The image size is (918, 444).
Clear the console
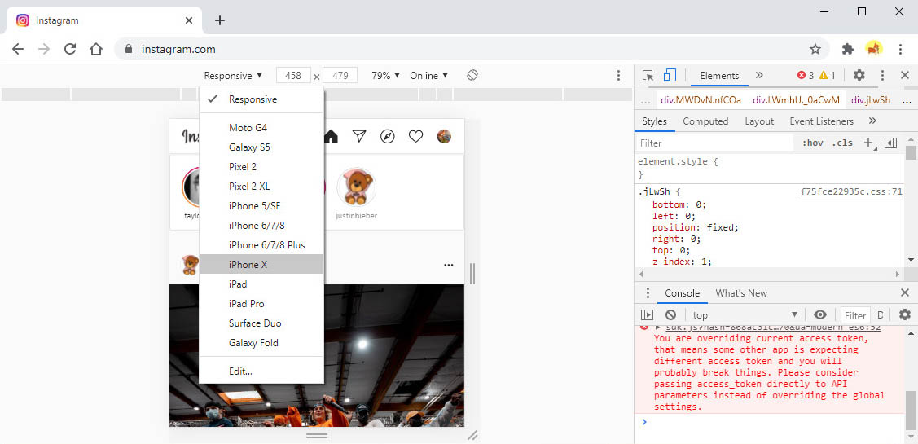670,315
